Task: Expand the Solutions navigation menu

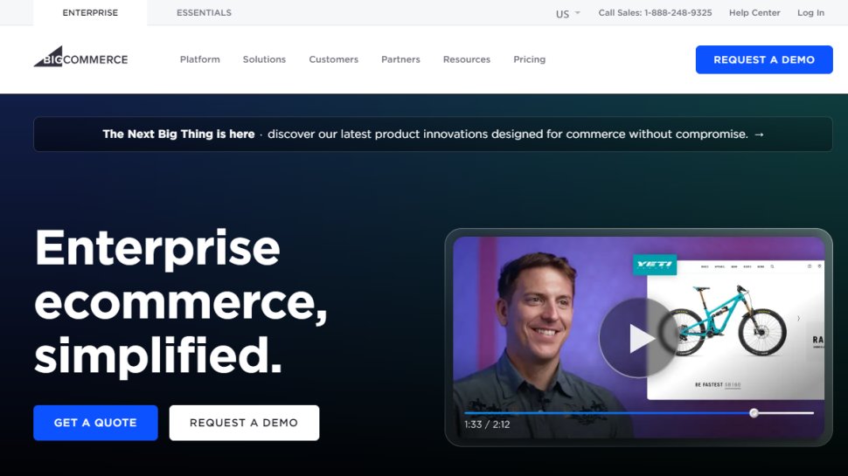Action: pyautogui.click(x=264, y=59)
